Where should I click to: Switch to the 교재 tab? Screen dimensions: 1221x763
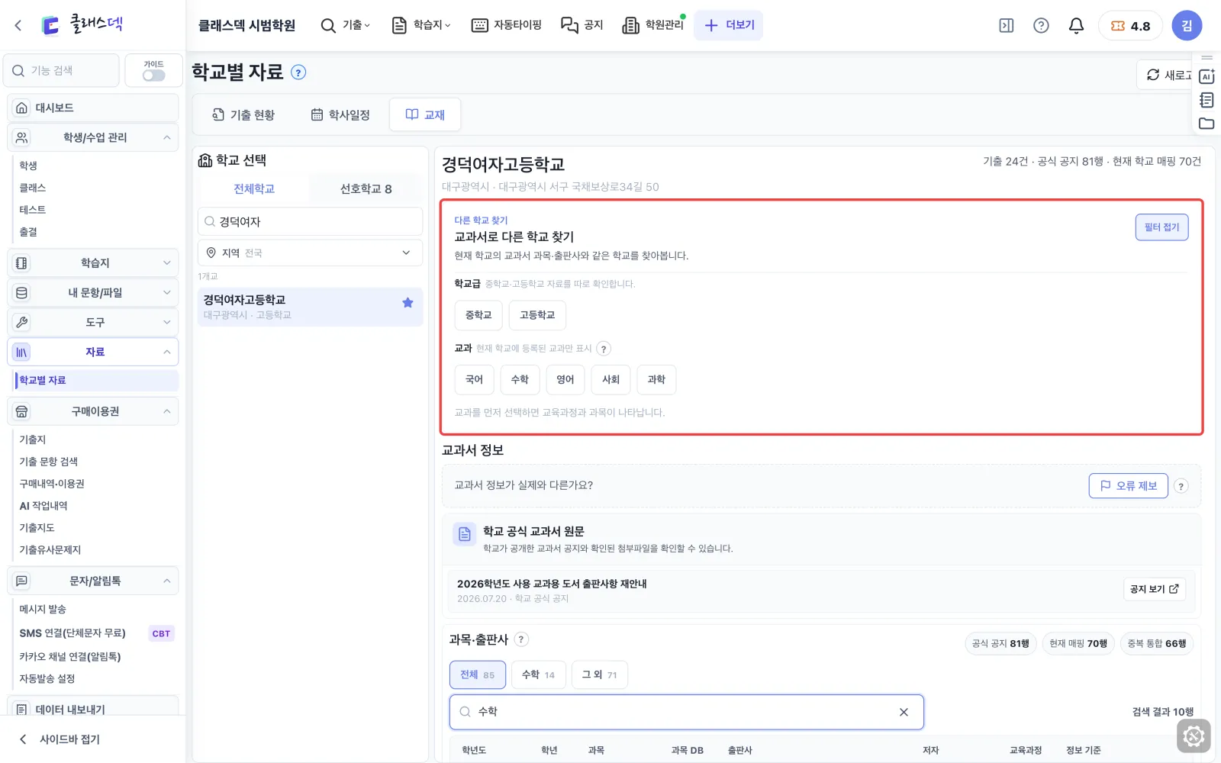tap(425, 114)
